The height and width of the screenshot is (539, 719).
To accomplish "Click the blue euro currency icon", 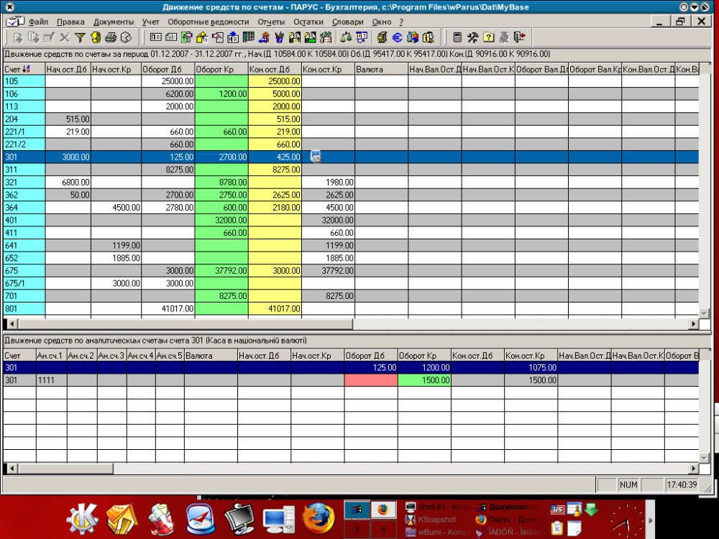I will [x=397, y=37].
